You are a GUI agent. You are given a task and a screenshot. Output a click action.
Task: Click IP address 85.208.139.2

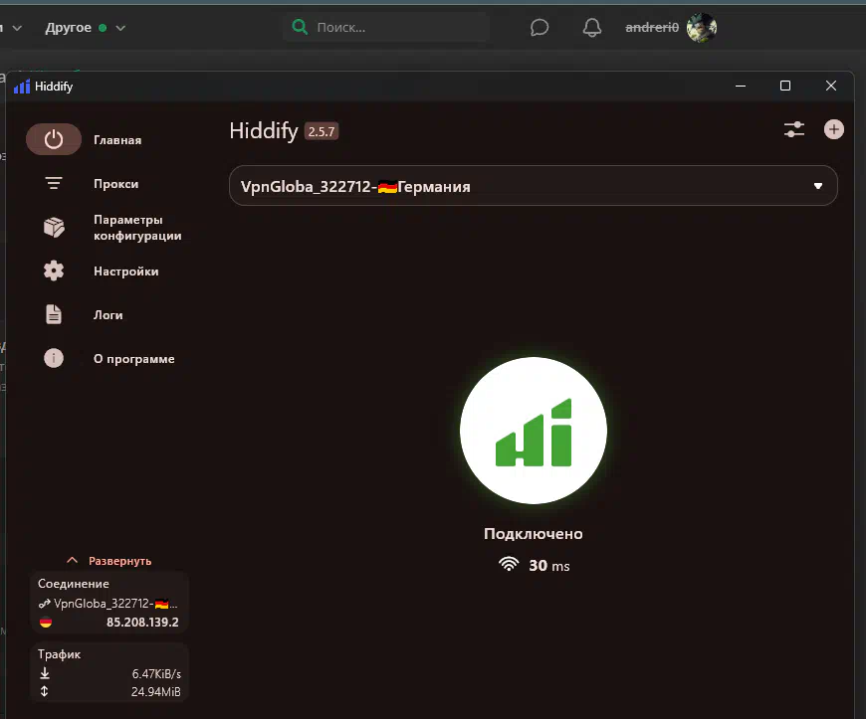point(142,623)
